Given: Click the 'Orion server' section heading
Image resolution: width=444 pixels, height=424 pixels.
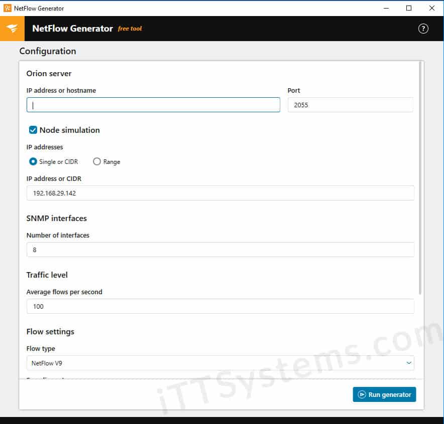Looking at the screenshot, I should pyautogui.click(x=49, y=74).
